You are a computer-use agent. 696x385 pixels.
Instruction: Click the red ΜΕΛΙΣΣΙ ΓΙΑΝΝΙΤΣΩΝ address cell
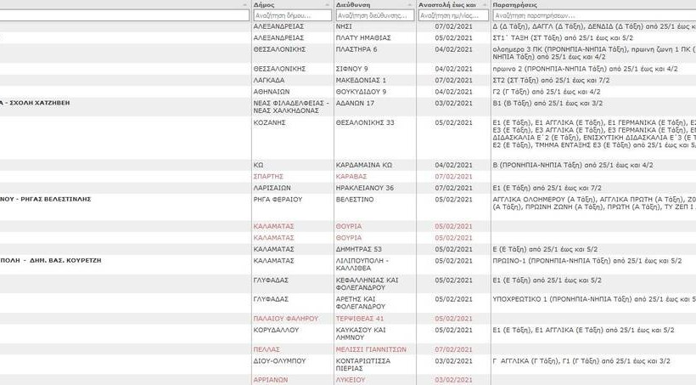(371, 349)
